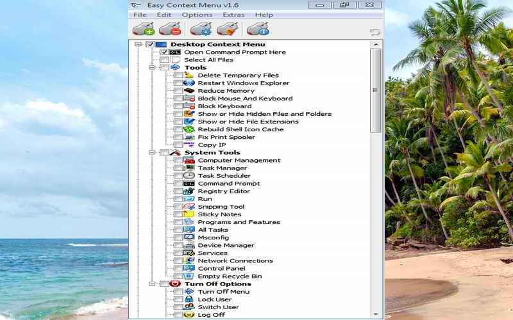Image resolution: width=513 pixels, height=320 pixels.
Task: Click the Turn Off Options red power icon
Action: point(176,284)
